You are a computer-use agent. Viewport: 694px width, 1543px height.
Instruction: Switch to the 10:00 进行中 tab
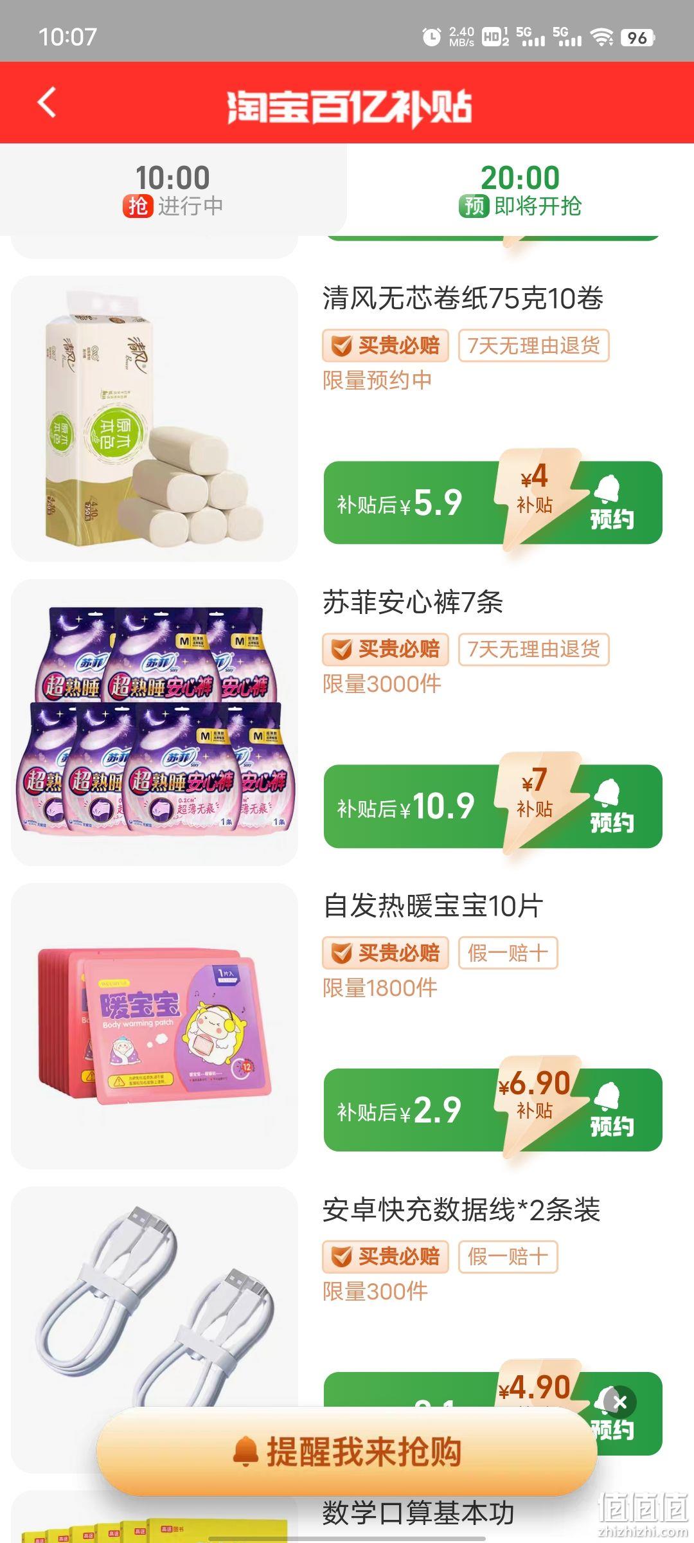(173, 190)
